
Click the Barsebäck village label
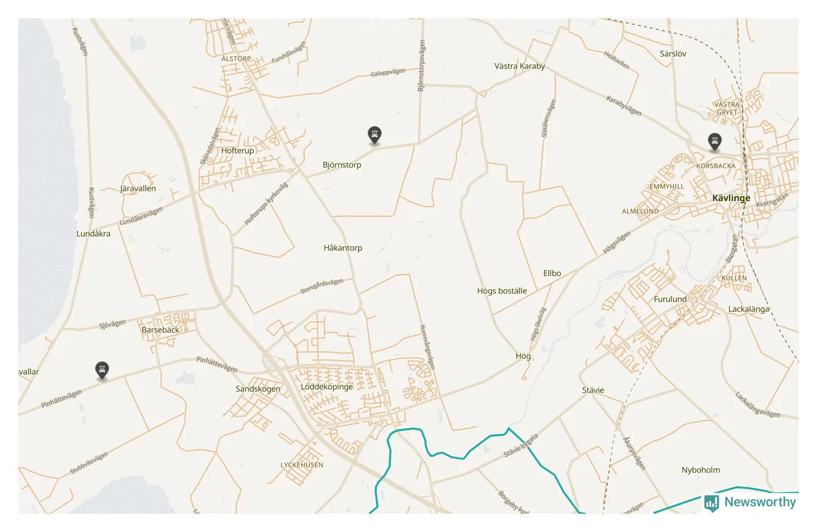tap(160, 330)
